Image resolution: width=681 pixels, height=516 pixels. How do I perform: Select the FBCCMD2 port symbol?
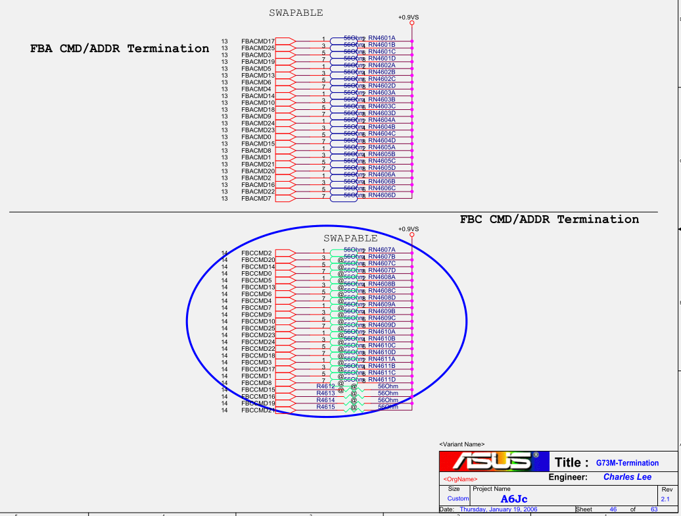pyautogui.click(x=285, y=253)
